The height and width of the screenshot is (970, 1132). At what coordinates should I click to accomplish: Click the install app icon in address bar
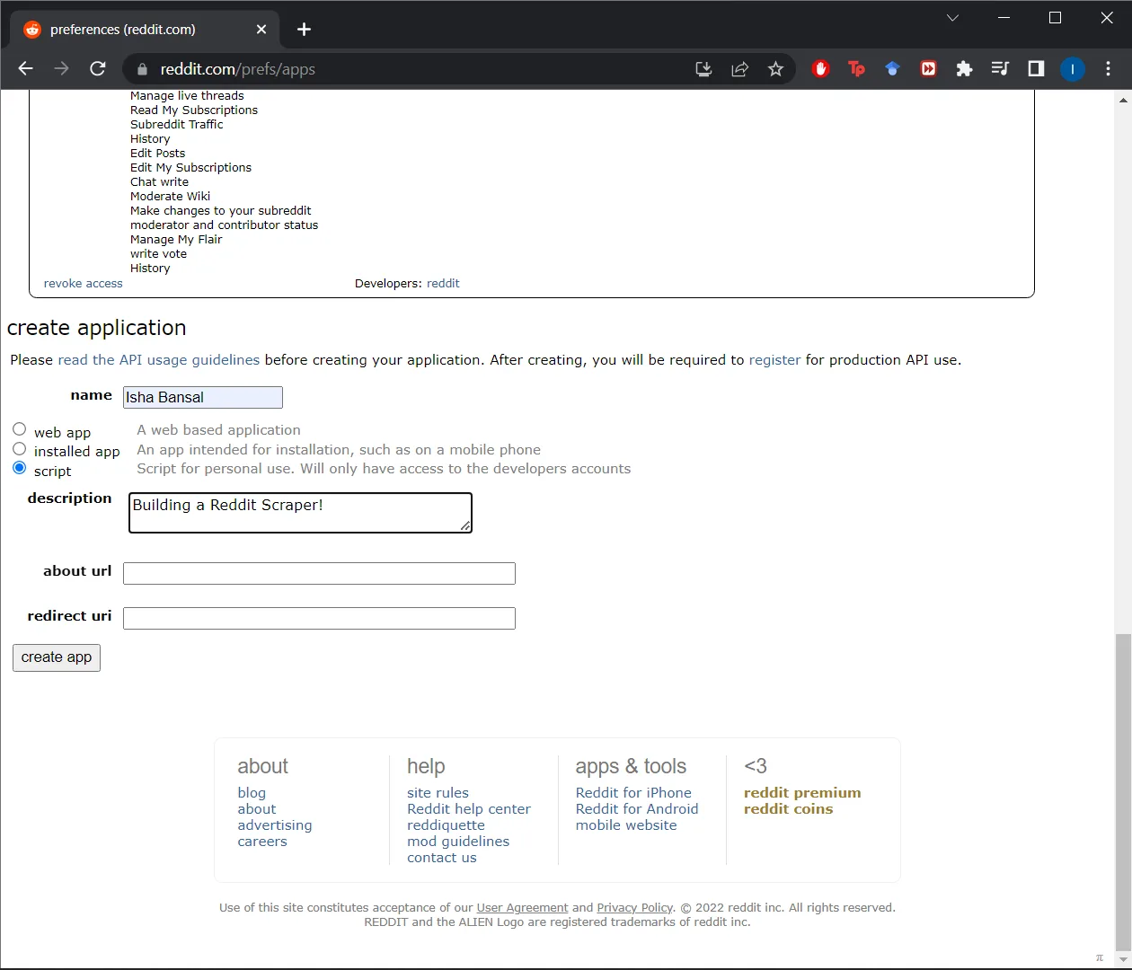[x=703, y=69]
